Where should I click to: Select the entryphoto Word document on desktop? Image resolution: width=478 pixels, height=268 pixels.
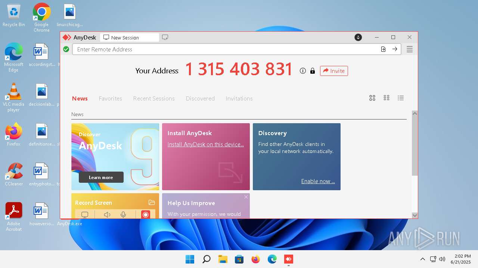pos(42,174)
